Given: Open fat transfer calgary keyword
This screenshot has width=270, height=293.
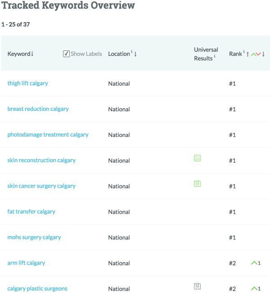Looking at the screenshot, I should point(31,211).
